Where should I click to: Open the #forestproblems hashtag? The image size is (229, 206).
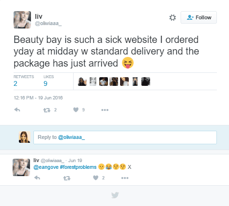tap(78, 167)
